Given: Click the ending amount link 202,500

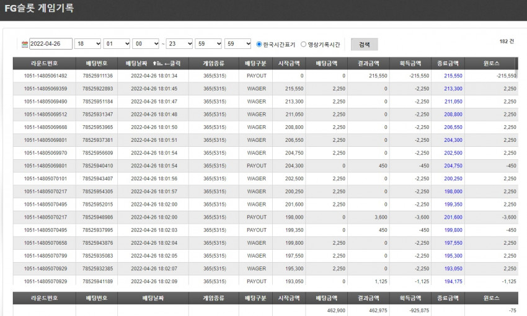Looking at the screenshot, I should (453, 153).
